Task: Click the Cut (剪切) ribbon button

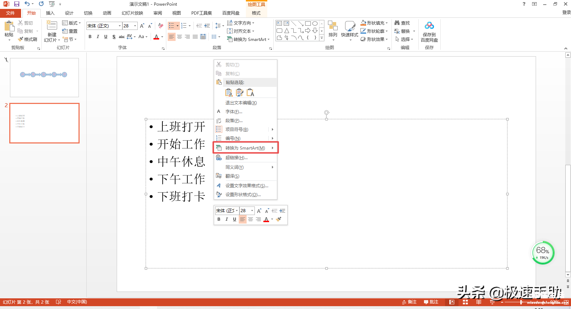Action: click(25, 23)
